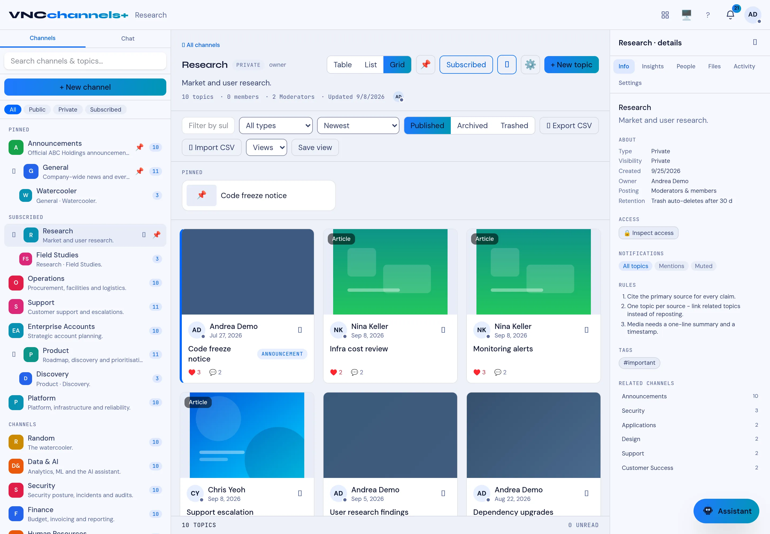Screen dimensions: 770x534
Task: Click the Inspect access button
Action: click(648, 233)
